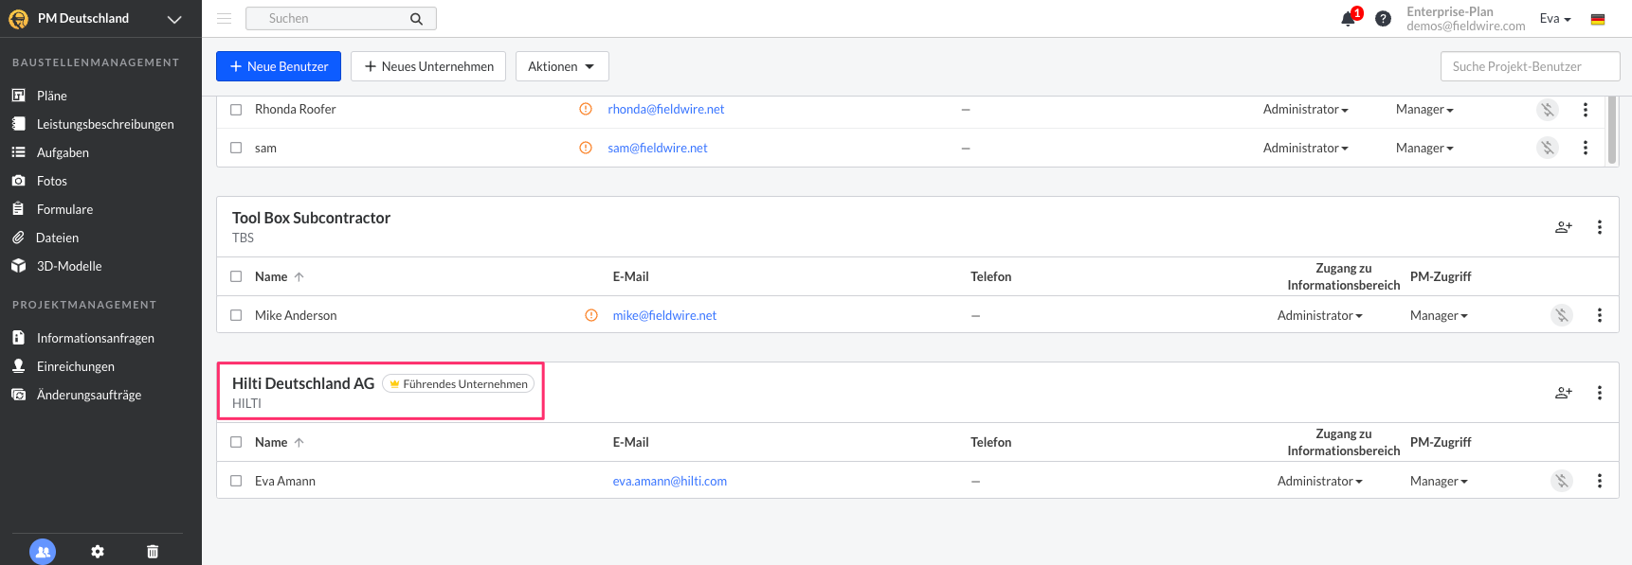Open Rhonda Roofer's three-dot menu
Viewport: 1632px width, 565px height.
(1586, 110)
